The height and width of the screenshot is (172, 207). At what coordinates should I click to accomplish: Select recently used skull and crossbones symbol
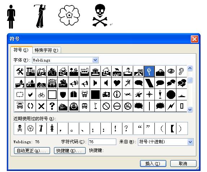click(x=19, y=128)
